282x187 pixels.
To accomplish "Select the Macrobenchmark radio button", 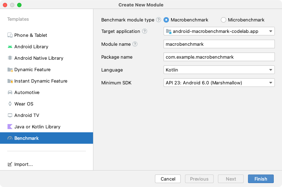I will coord(166,20).
